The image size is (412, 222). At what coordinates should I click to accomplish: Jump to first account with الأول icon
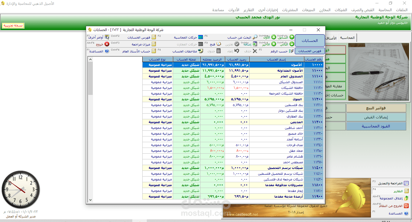click(x=273, y=37)
